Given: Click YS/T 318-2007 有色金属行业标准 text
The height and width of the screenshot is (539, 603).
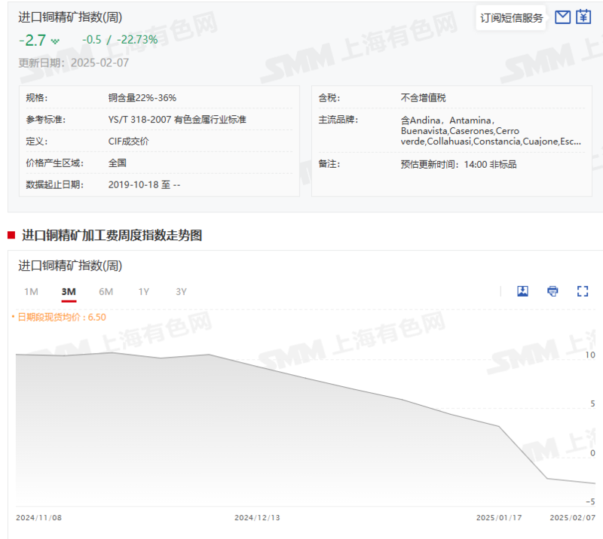Looking at the screenshot, I should pyautogui.click(x=177, y=120).
